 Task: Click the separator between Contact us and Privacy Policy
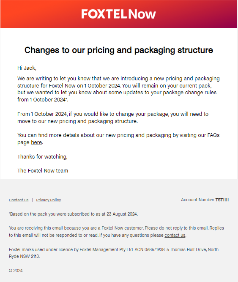tap(33, 200)
